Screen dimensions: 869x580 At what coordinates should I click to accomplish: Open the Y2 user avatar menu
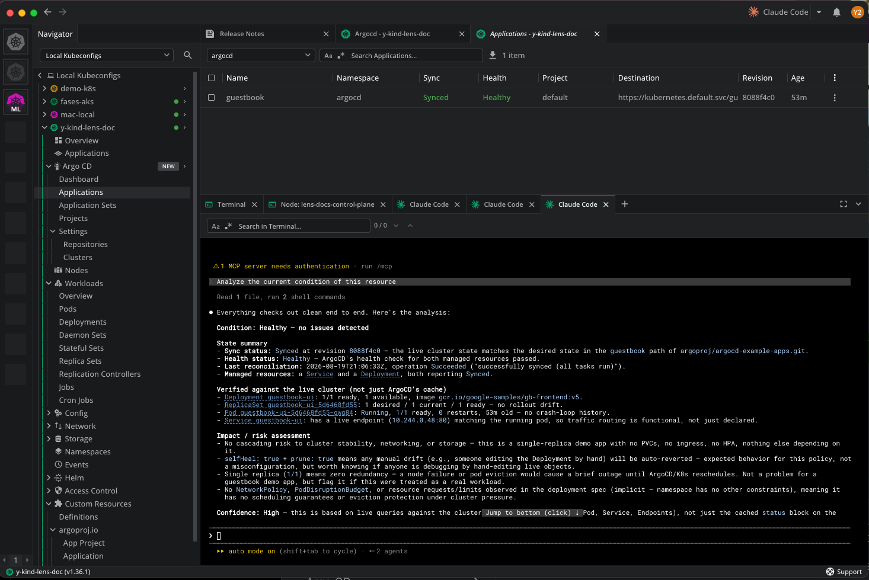[x=857, y=12]
